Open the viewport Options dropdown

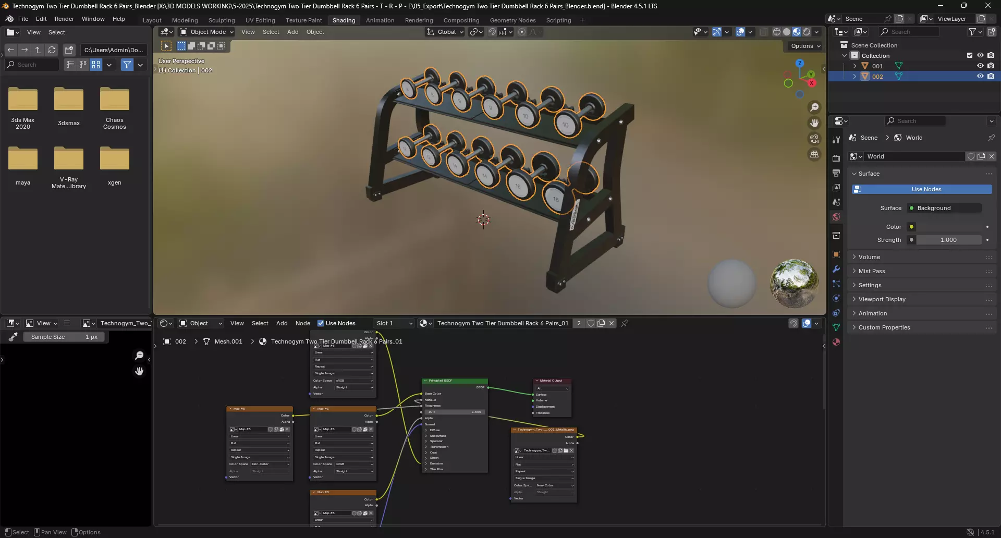point(805,46)
